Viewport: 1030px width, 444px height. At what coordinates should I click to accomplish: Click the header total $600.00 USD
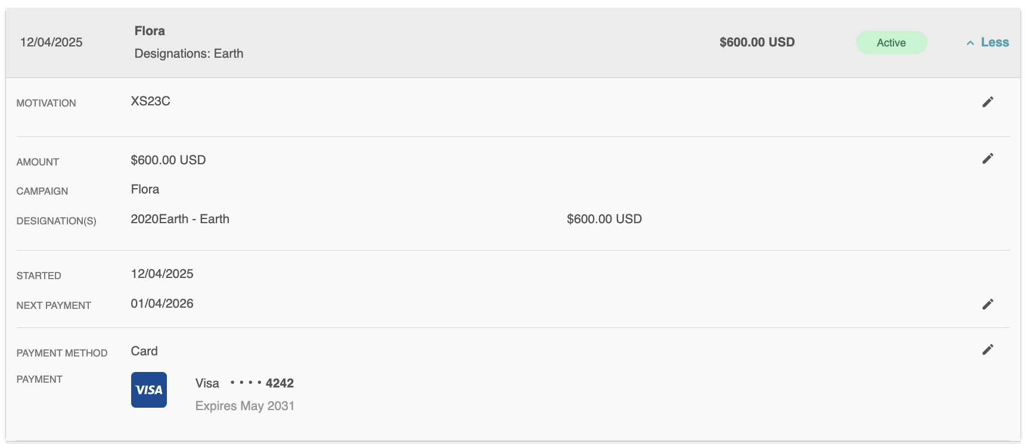pyautogui.click(x=757, y=42)
